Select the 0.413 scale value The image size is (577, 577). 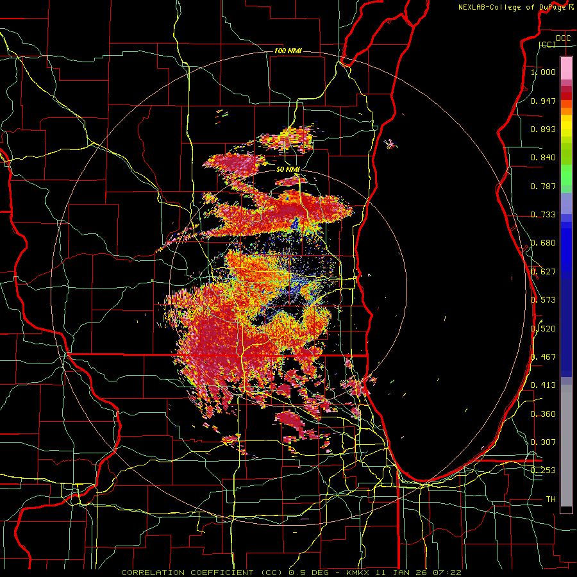coord(543,385)
